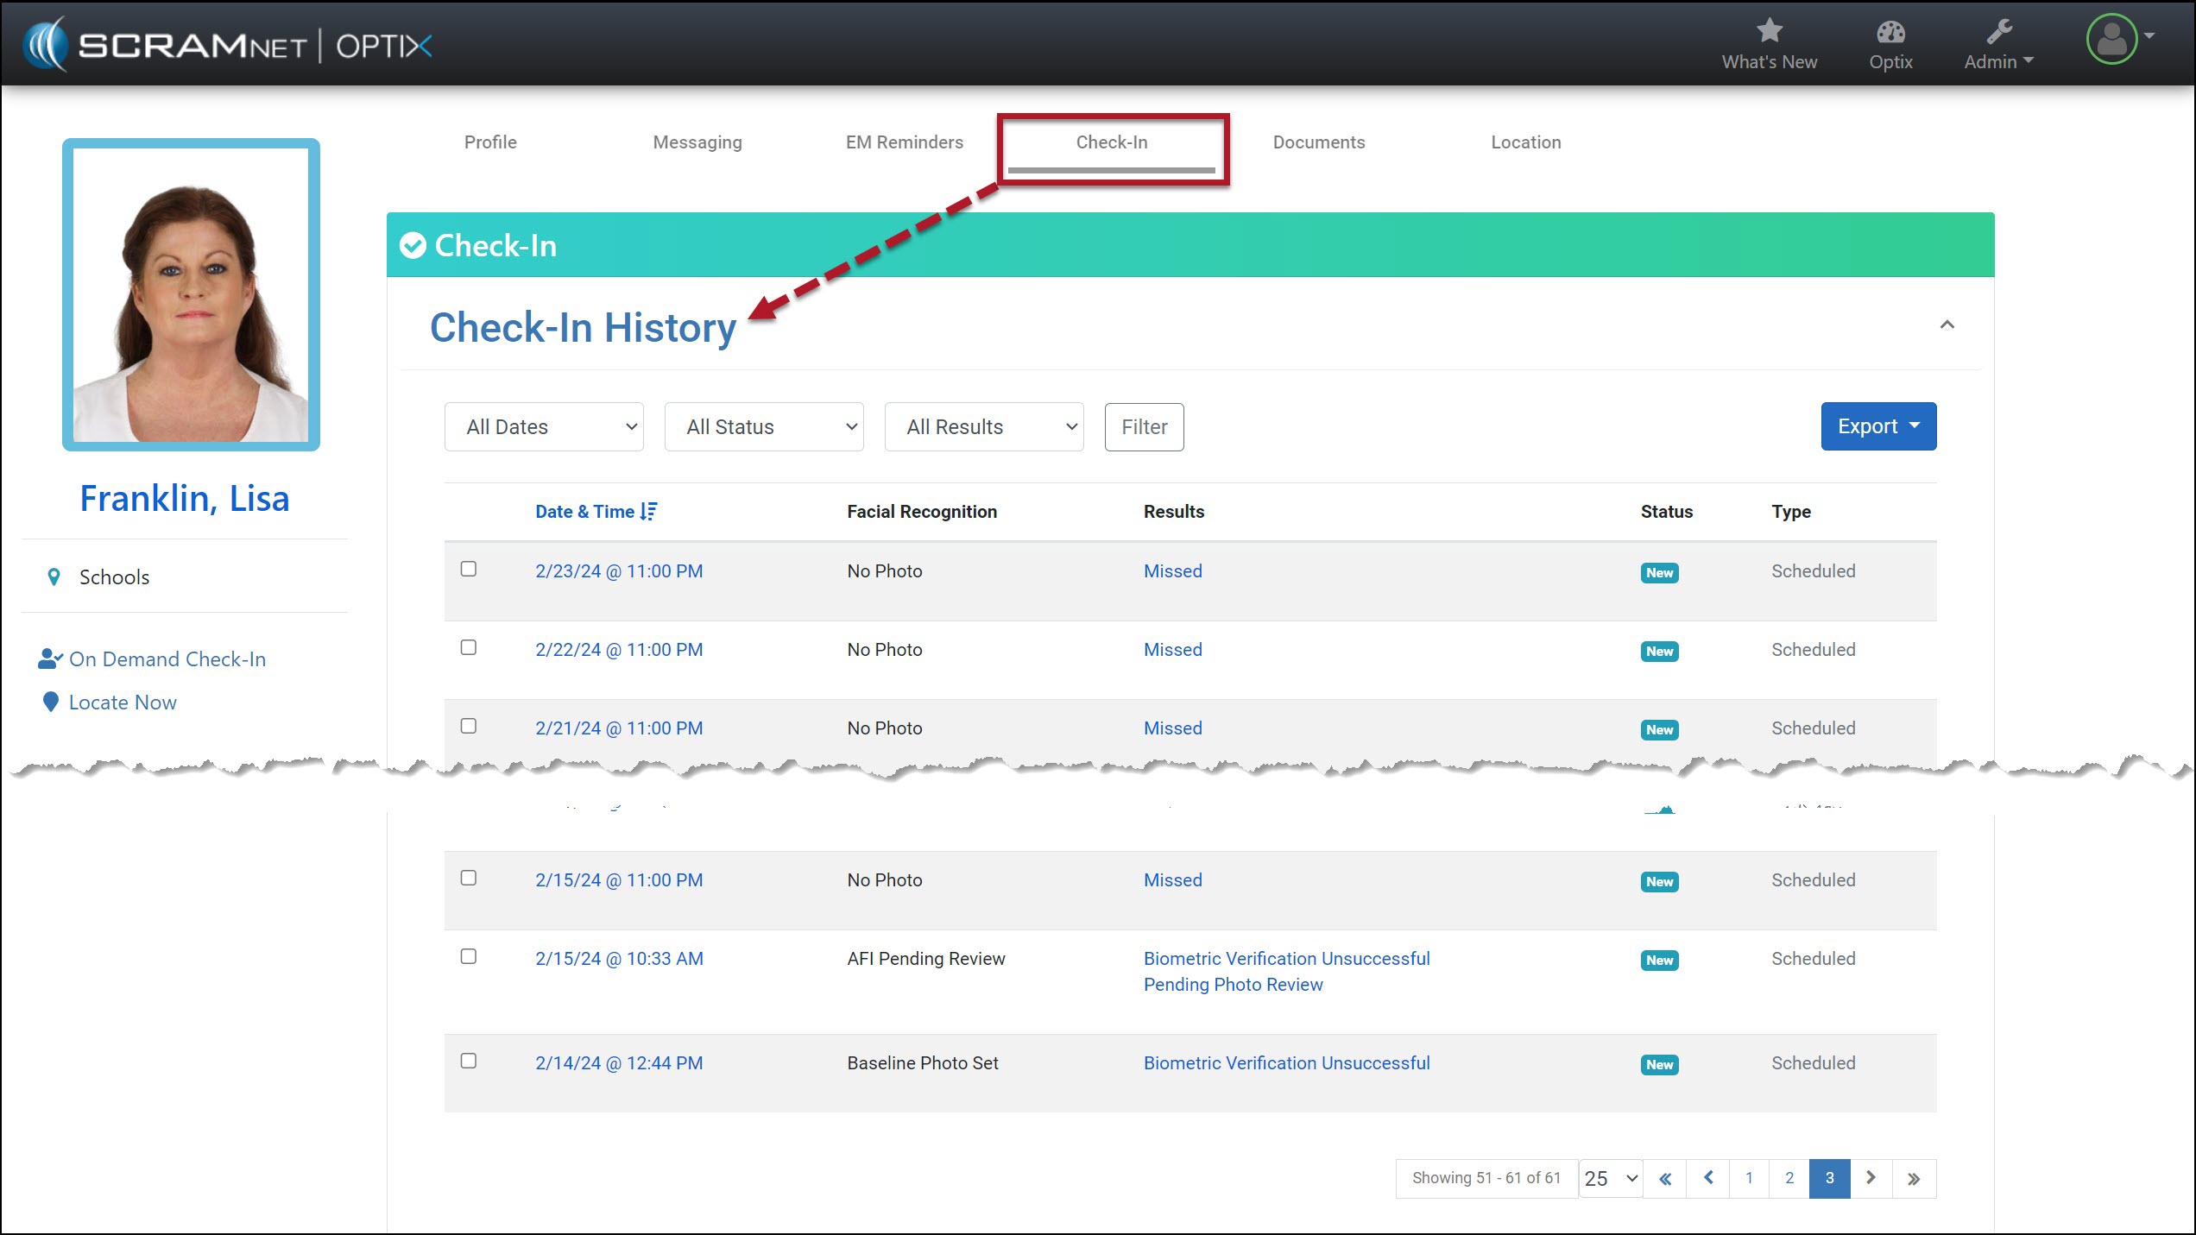
Task: Tick the 2/14/24 12:44 PM row checkbox
Action: (x=469, y=1061)
